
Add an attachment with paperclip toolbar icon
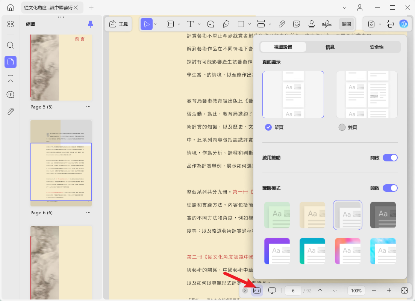pyautogui.click(x=282, y=24)
